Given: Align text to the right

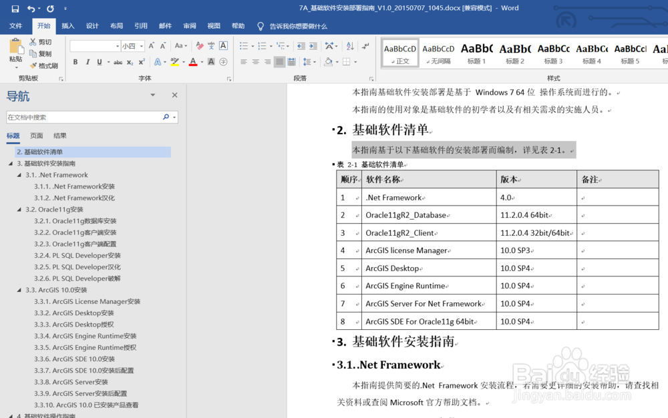Looking at the screenshot, I should 268,62.
